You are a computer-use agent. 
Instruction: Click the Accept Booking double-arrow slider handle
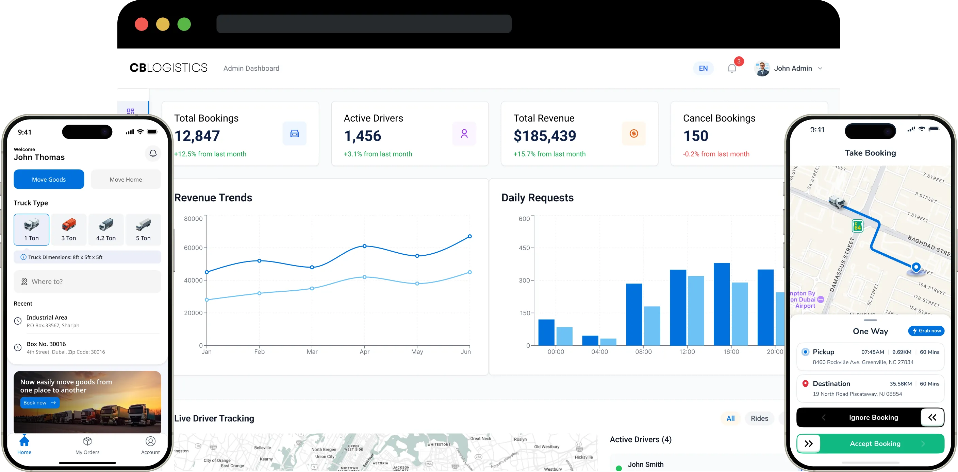[809, 443]
